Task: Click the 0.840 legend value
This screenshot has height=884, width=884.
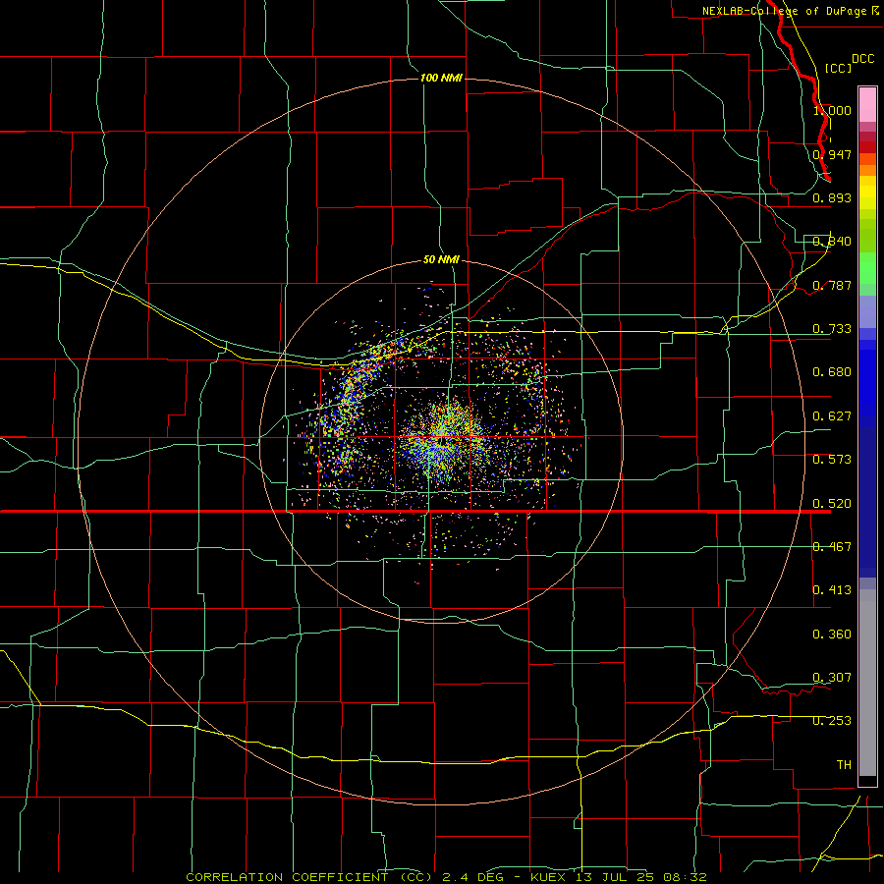Action: (832, 242)
